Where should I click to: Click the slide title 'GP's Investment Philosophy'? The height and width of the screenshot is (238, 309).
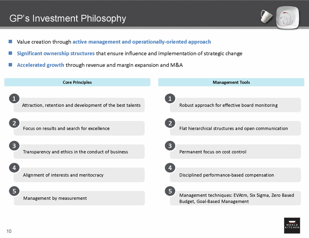point(68,18)
